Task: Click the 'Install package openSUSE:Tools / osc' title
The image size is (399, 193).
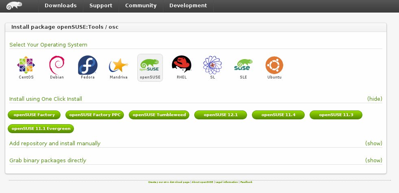Action: (65, 27)
